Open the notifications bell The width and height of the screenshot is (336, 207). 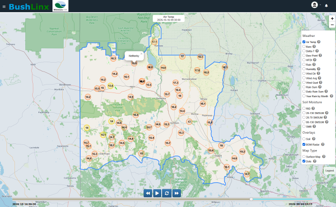click(326, 6)
